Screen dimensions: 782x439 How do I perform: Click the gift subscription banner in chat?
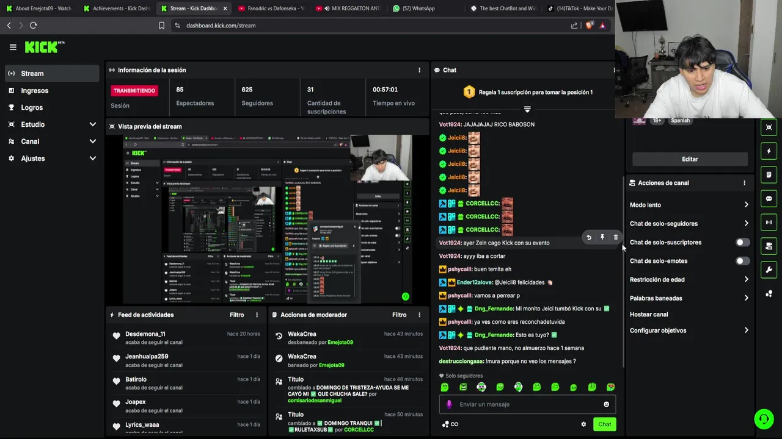click(527, 92)
